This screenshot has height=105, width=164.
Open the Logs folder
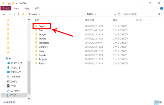[41, 51]
